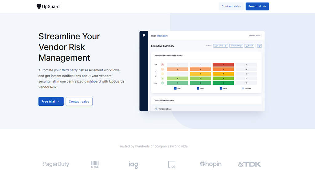The width and height of the screenshot is (315, 177).
Task: Click the red Tier 3 grade F cell
Action: (223, 65)
